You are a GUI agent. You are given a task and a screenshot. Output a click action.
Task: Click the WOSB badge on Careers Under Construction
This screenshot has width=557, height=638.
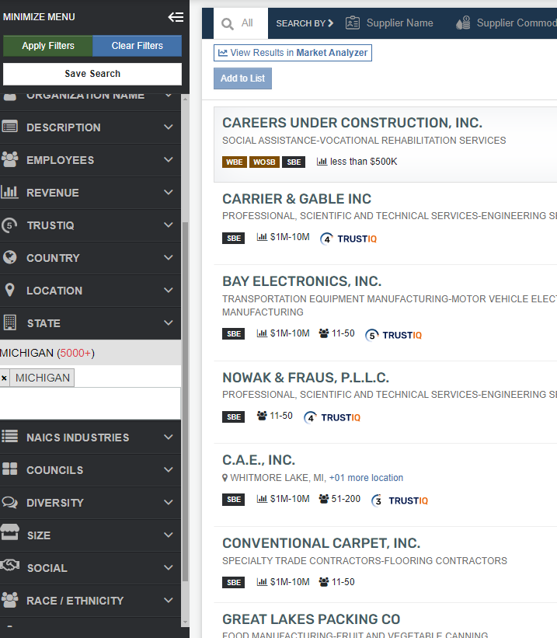264,162
